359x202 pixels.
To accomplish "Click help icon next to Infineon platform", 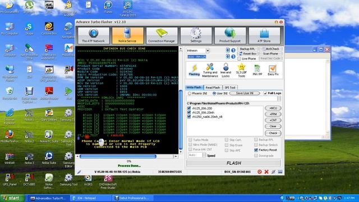I will [x=233, y=50].
